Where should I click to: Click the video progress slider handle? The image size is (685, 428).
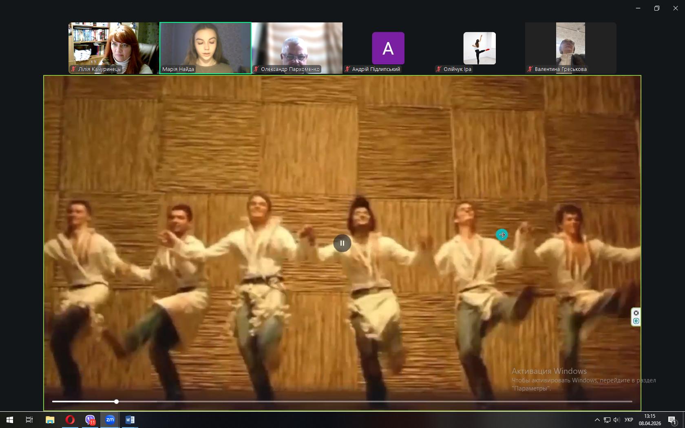click(x=117, y=402)
